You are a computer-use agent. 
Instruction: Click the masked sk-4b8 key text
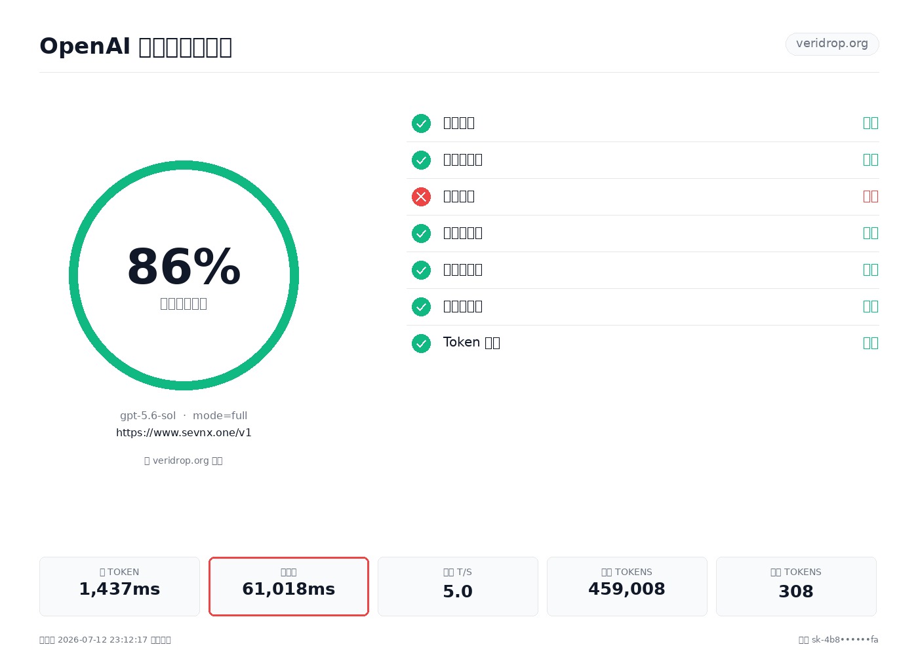pos(845,639)
